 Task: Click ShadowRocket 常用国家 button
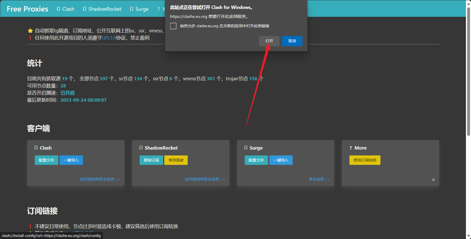tap(176, 160)
